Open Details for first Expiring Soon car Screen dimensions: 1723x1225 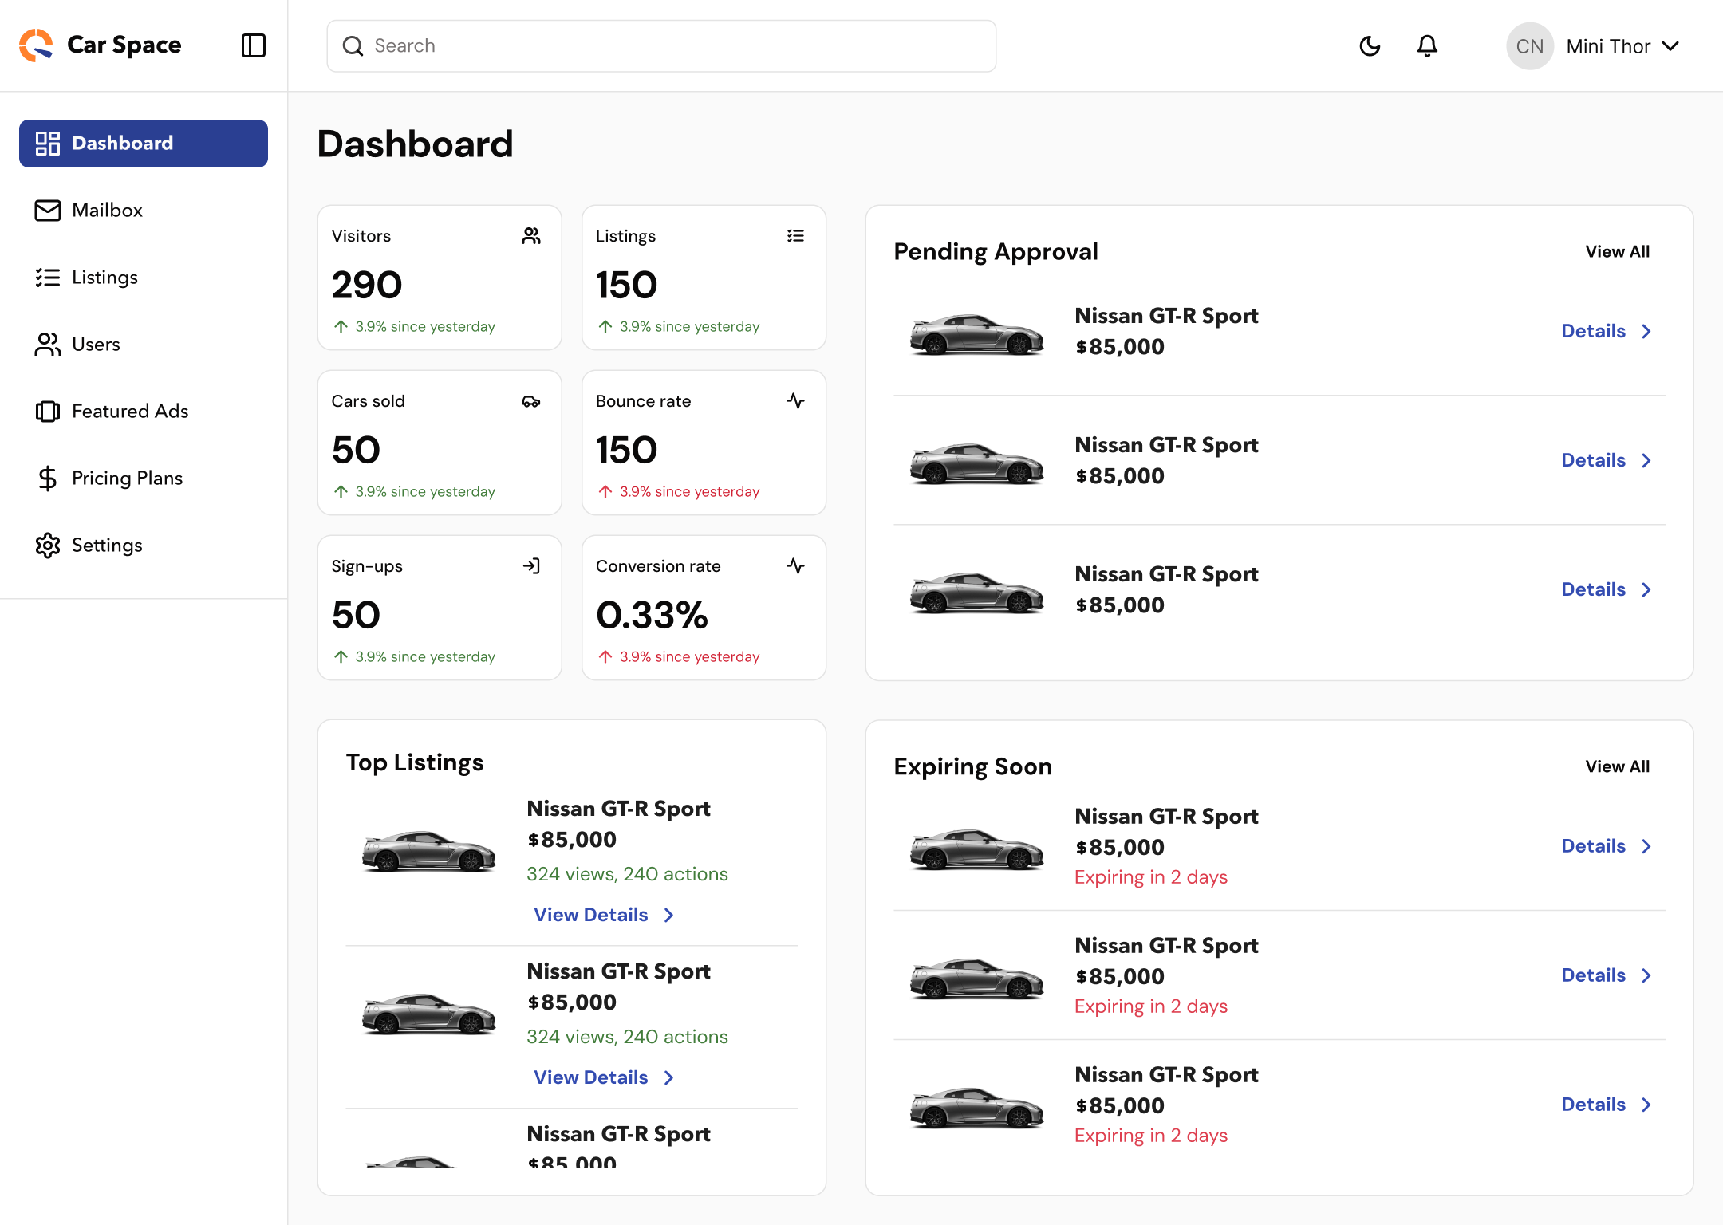coord(1593,847)
